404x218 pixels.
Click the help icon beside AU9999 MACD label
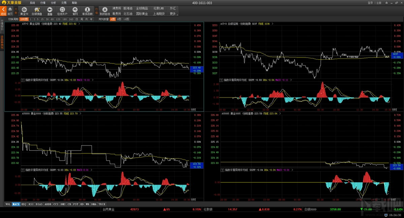click(x=23, y=170)
